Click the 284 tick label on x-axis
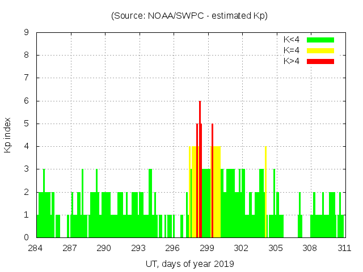This screenshot has height=272, width=363. (35, 248)
